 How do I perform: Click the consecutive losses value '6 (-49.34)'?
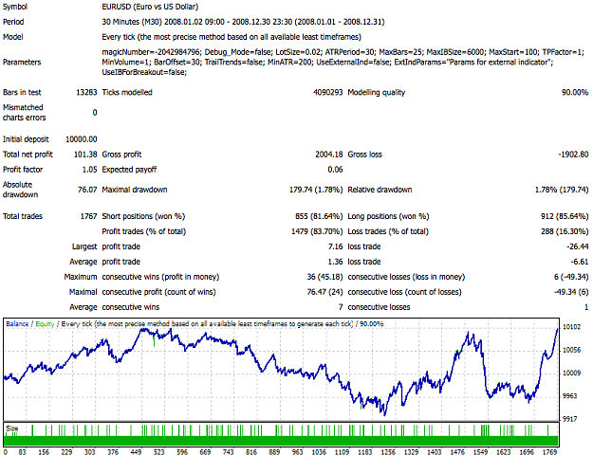click(x=571, y=277)
